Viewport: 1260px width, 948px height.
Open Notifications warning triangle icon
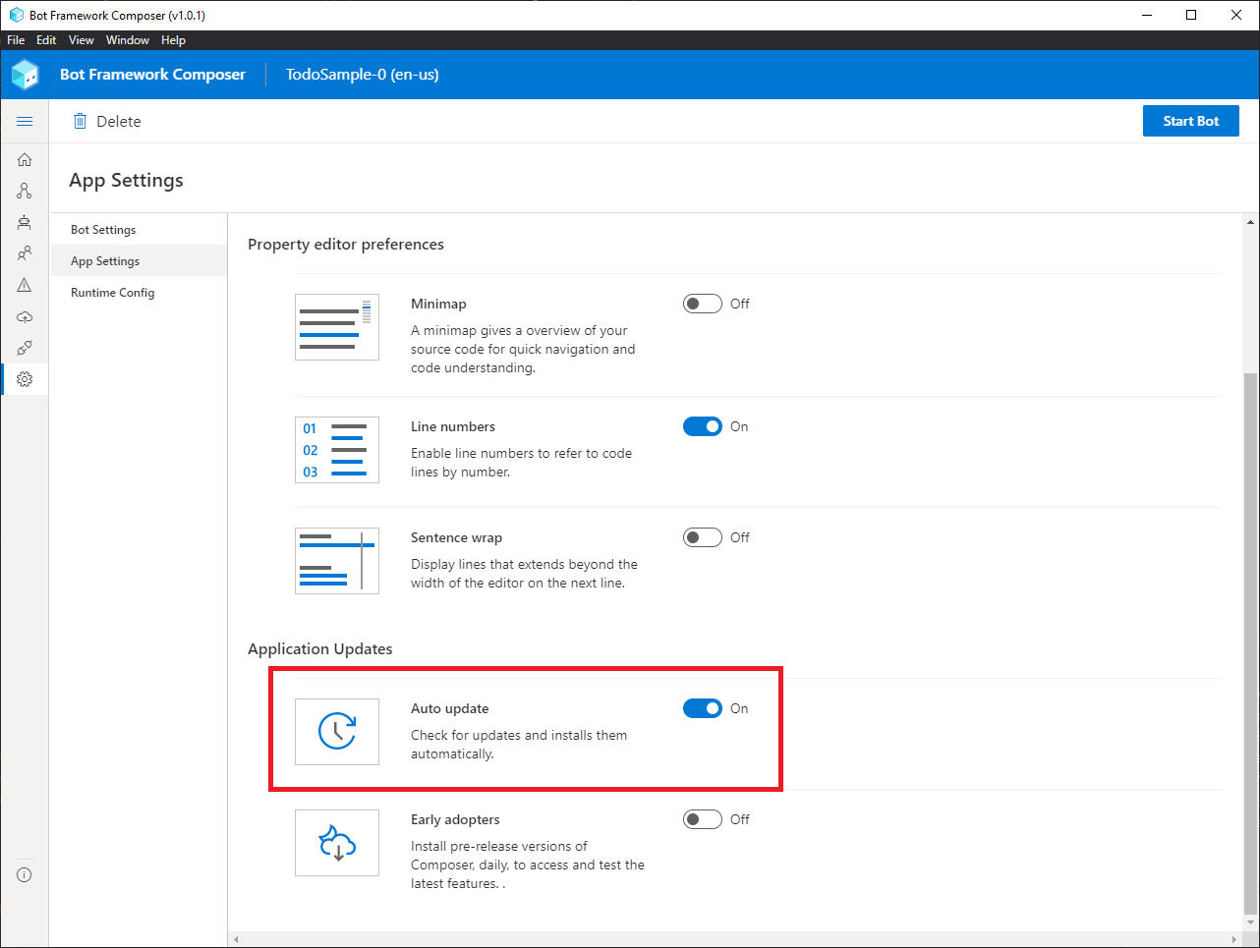point(25,285)
